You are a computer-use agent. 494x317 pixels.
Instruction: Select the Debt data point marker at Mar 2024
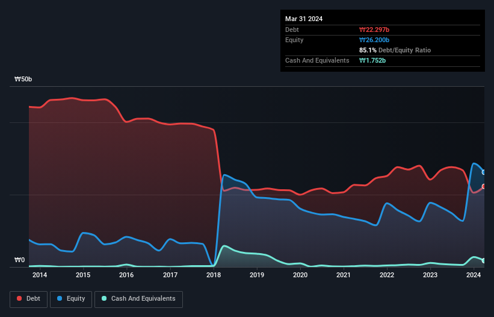pos(484,186)
